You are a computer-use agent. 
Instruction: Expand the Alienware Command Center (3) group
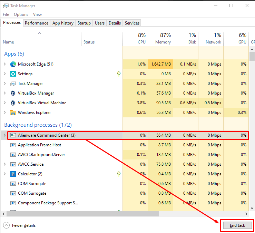(x=5, y=135)
